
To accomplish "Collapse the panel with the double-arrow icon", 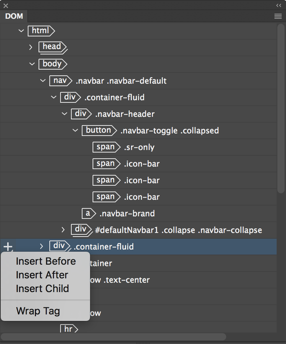I will (x=278, y=5).
